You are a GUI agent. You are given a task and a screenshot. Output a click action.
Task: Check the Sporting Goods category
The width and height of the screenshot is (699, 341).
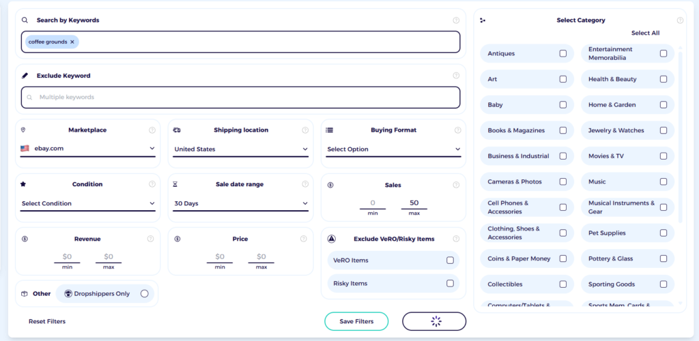[x=664, y=284]
